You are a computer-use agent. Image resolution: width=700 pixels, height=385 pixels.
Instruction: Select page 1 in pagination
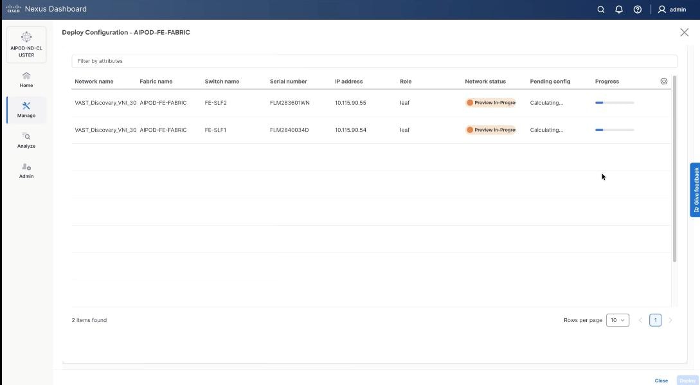point(656,320)
